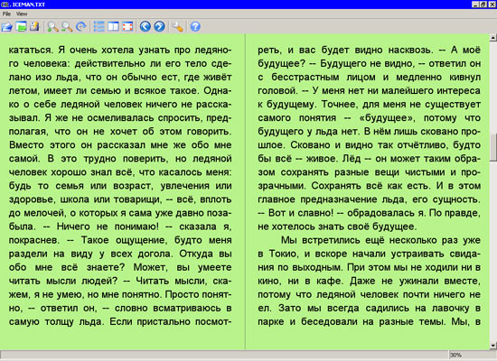Click the 30% progress indicator in status bar

(455, 356)
